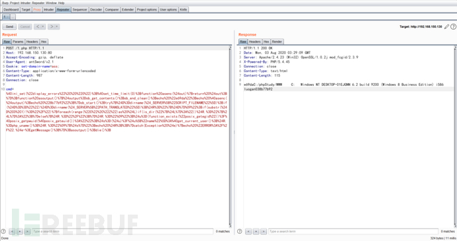Add new Repeater tab with ellipsis tab

pos(13,17)
